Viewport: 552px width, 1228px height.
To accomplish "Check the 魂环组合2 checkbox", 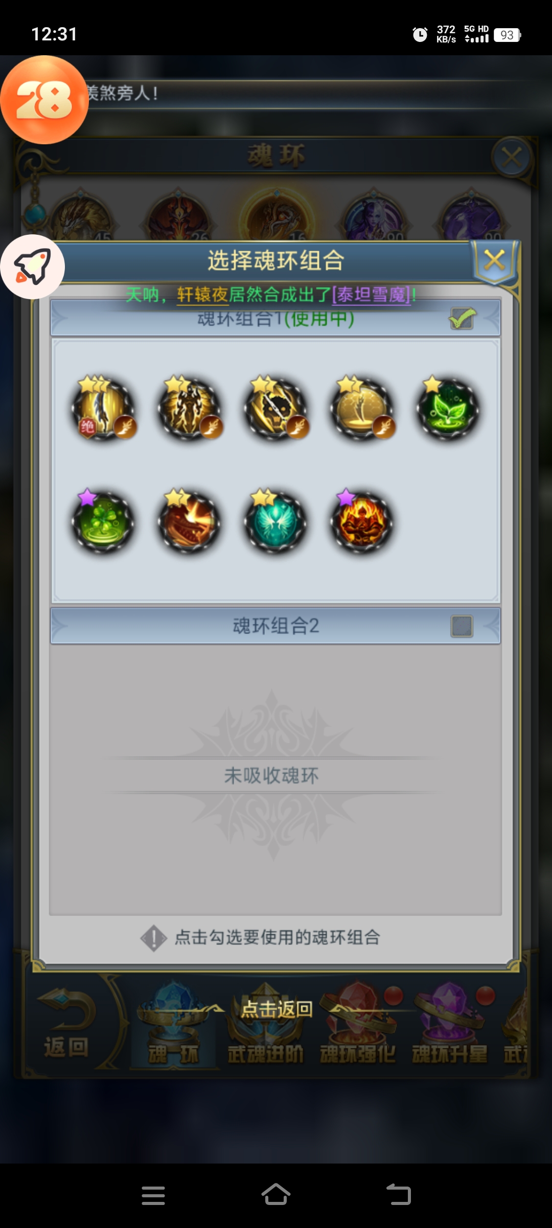I will [462, 626].
